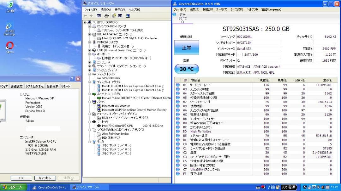Click the ファームウェア field 0001SDM1
Viewport: 341px width, 191px height.
(259, 37)
